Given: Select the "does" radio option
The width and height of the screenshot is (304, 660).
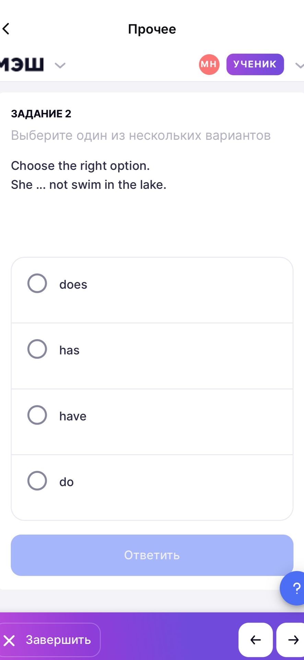Looking at the screenshot, I should point(37,283).
